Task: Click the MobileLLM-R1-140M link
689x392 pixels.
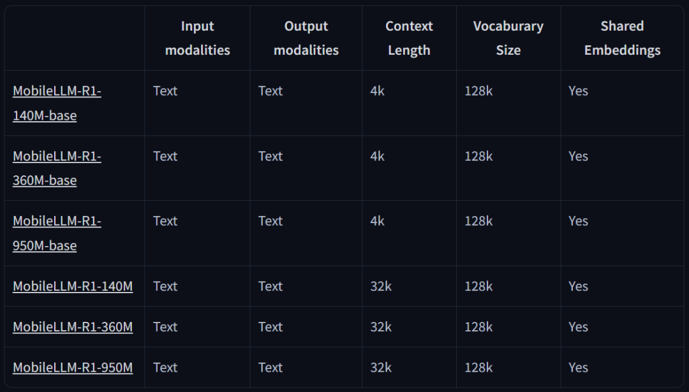Action: pyautogui.click(x=73, y=286)
